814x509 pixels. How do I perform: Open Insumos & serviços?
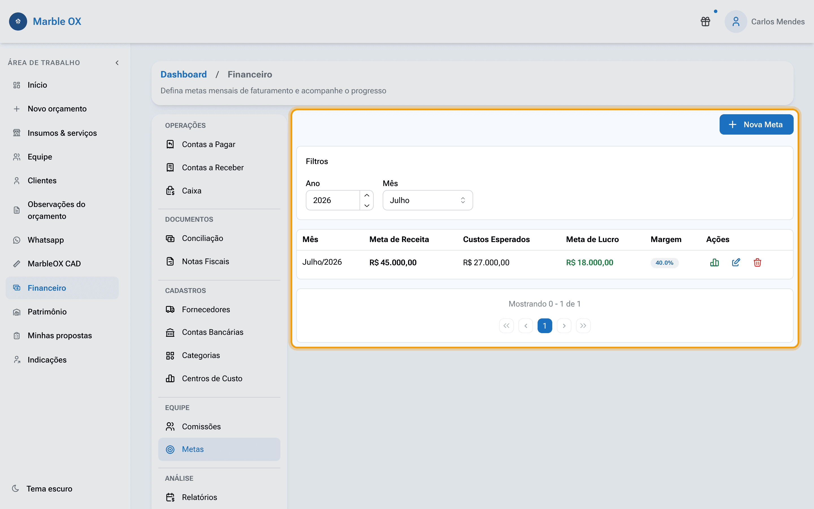(x=62, y=133)
